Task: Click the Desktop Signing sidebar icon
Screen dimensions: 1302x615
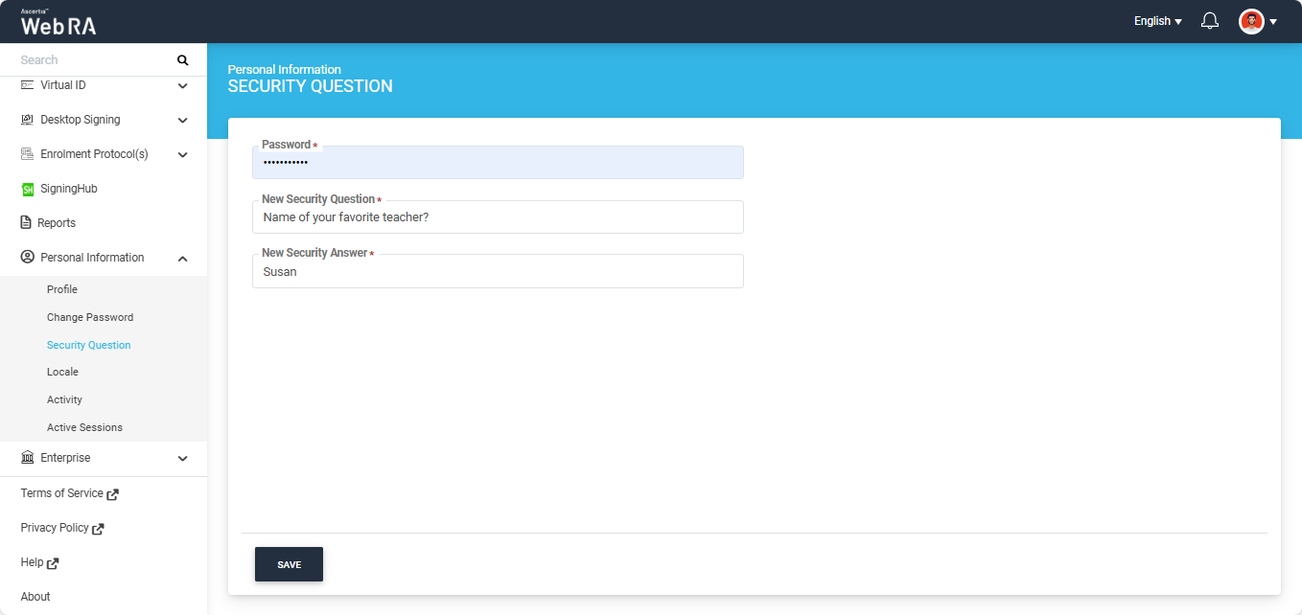Action: [28, 120]
